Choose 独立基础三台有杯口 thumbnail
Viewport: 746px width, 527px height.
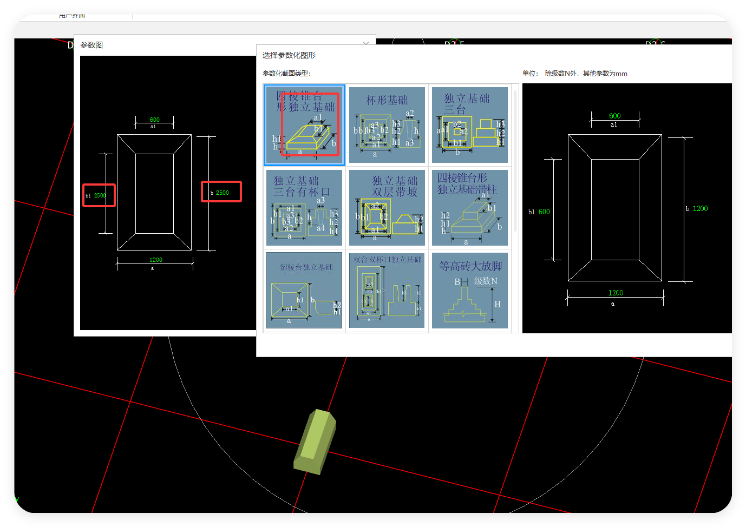click(x=304, y=208)
